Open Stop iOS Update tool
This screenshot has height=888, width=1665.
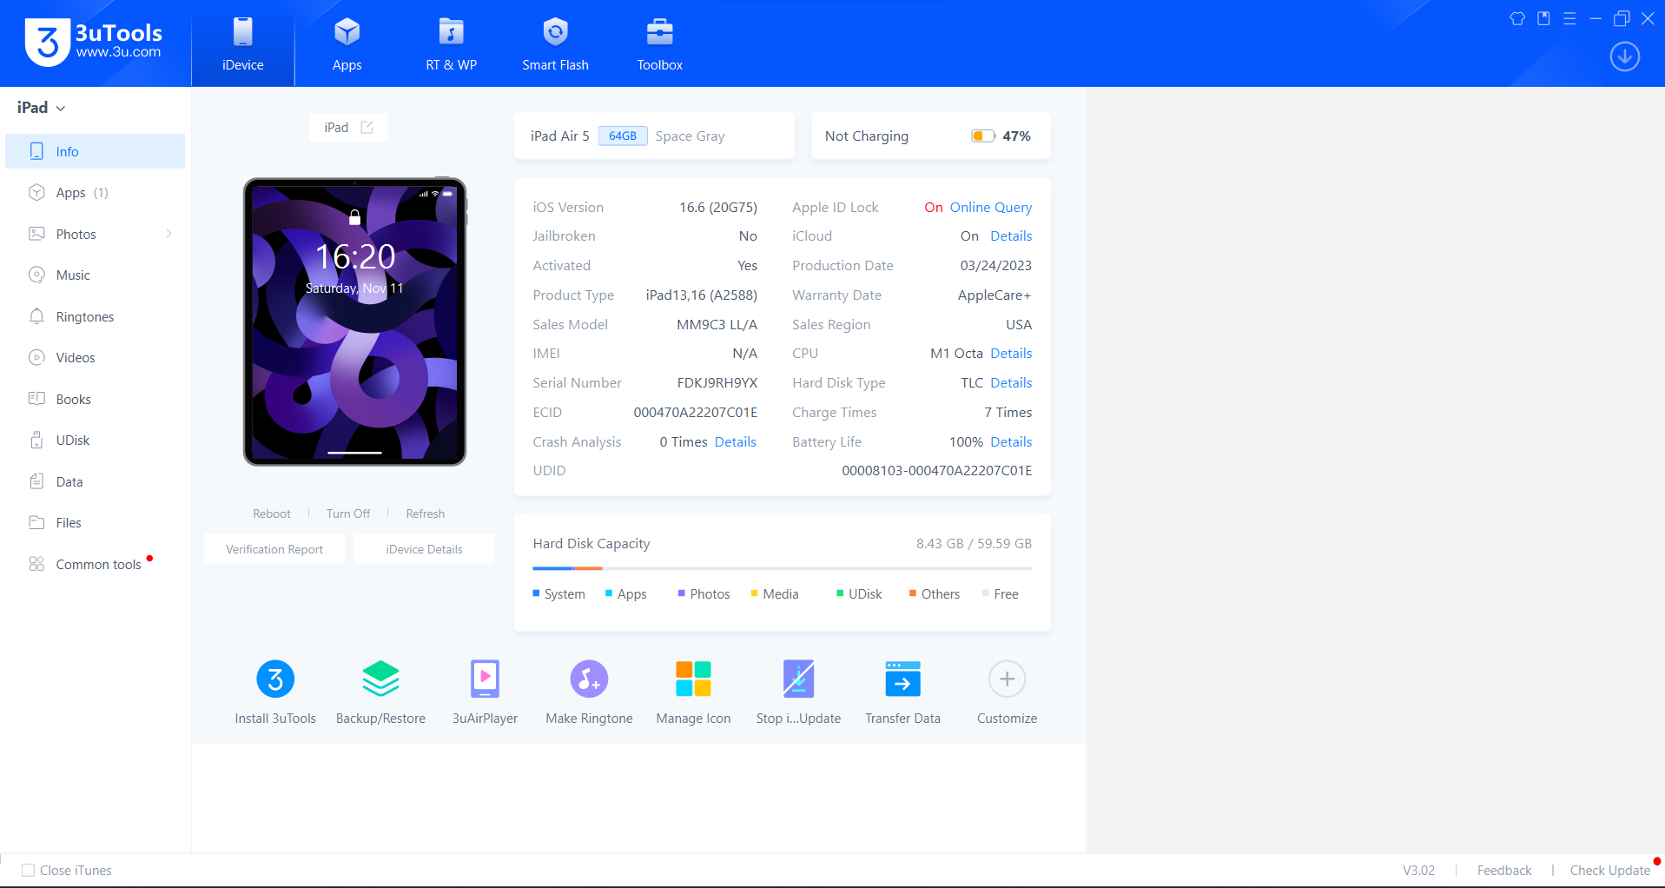coord(798,692)
